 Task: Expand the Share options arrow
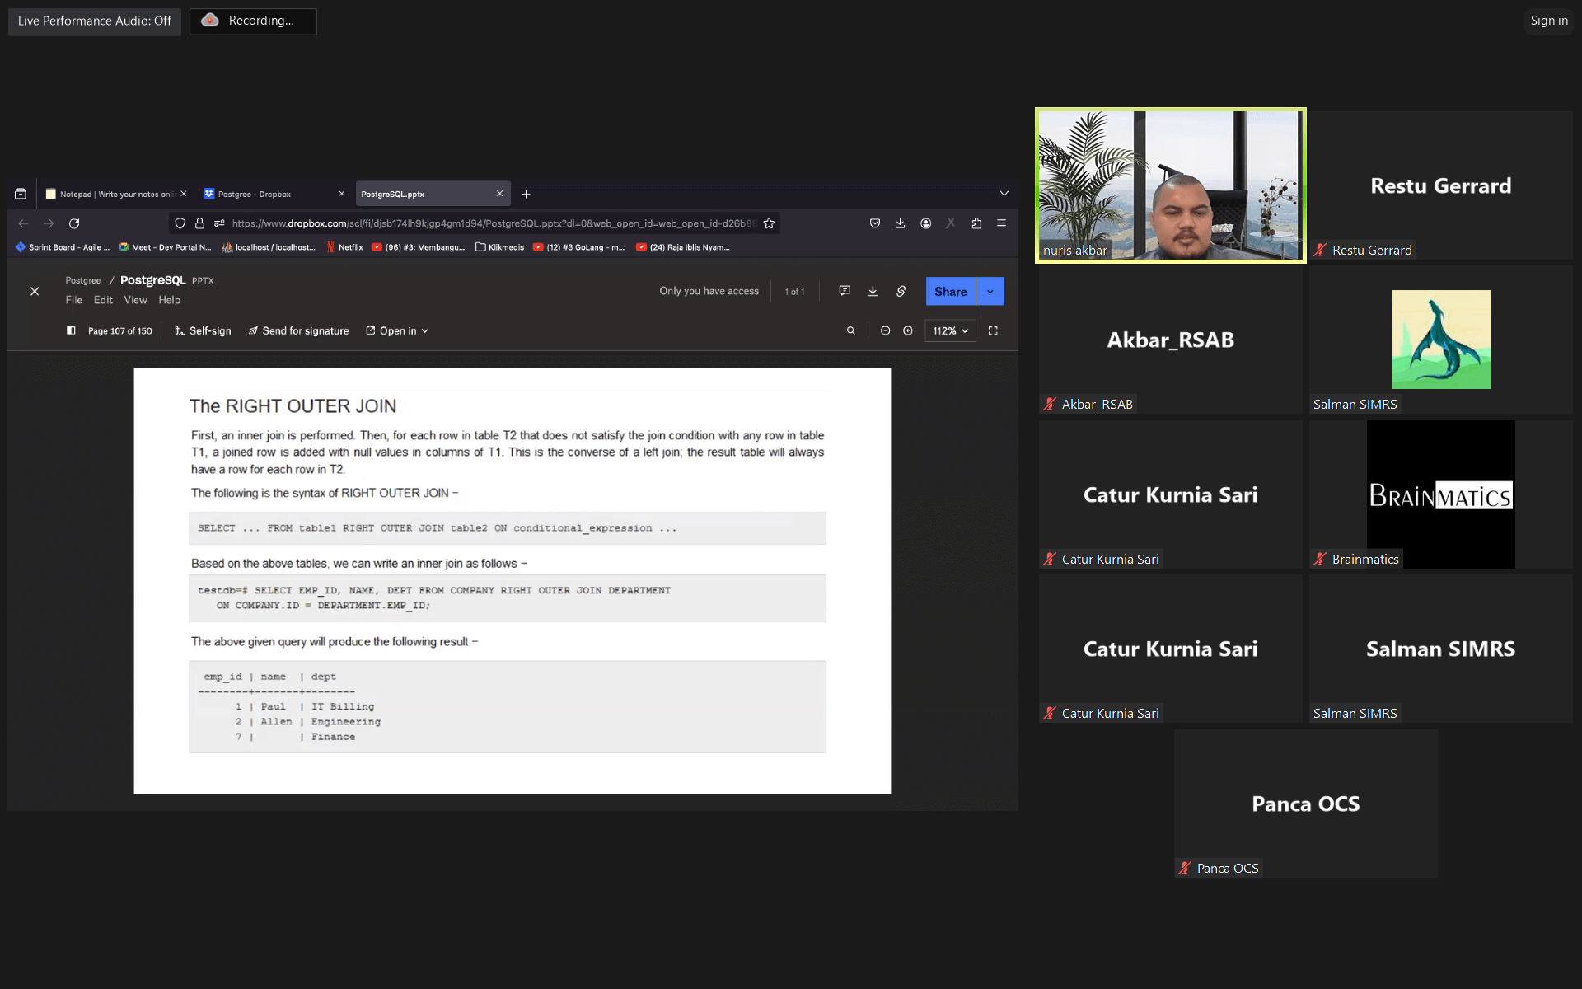990,291
